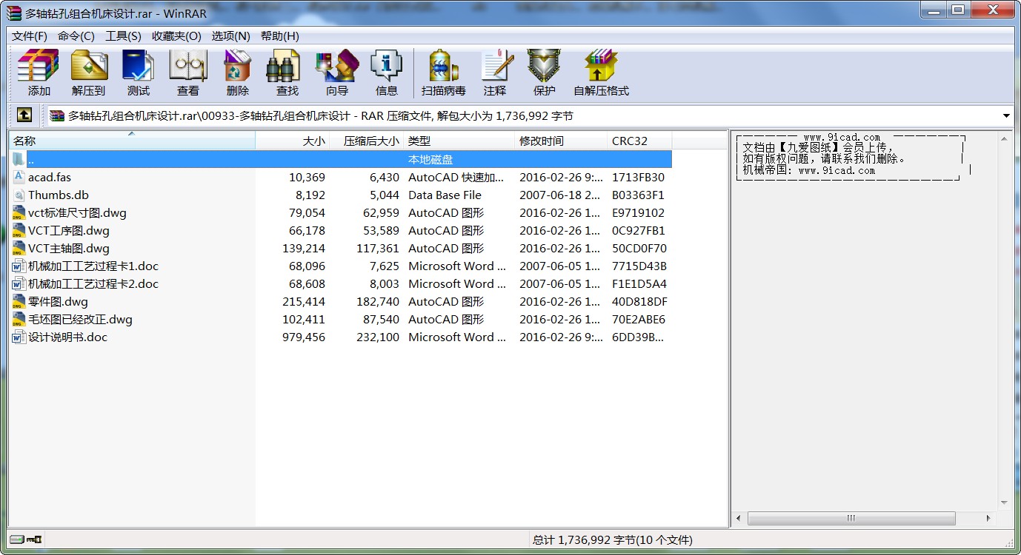Viewport: 1021px width, 555px height.
Task: Sort by 类型 column header
Action: [459, 141]
